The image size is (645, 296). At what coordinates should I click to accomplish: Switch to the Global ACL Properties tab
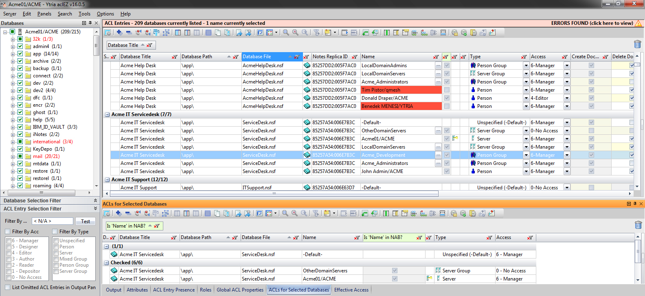click(x=240, y=290)
